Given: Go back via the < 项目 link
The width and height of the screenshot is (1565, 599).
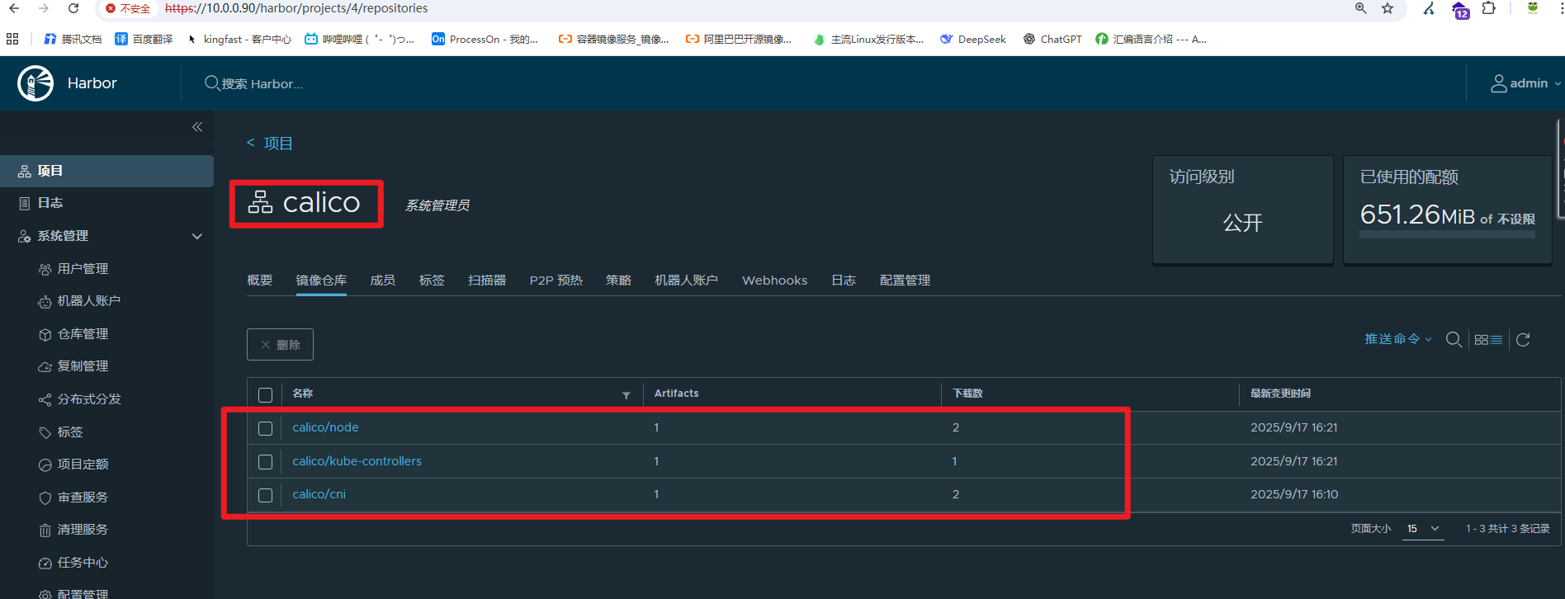Looking at the screenshot, I should [x=270, y=144].
